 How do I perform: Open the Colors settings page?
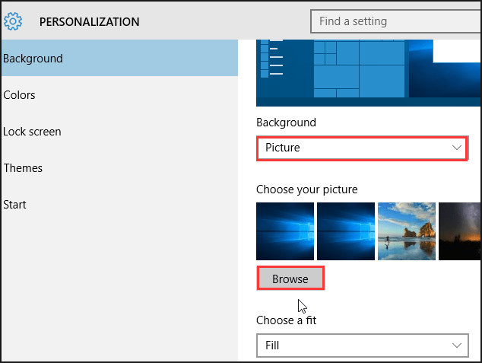click(20, 95)
